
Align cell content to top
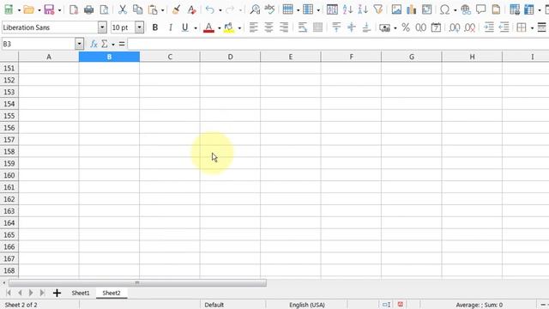tap(336, 27)
